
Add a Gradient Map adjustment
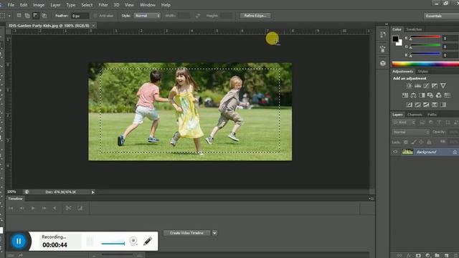[443, 105]
